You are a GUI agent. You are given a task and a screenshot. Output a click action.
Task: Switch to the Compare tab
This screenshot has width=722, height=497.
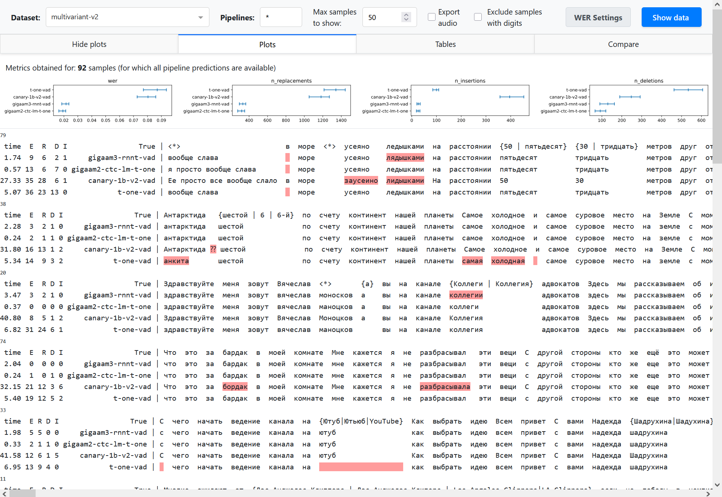[623, 44]
